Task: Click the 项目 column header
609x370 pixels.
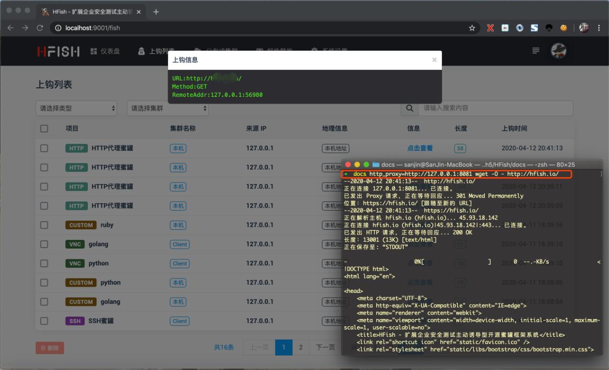Action: (72, 129)
